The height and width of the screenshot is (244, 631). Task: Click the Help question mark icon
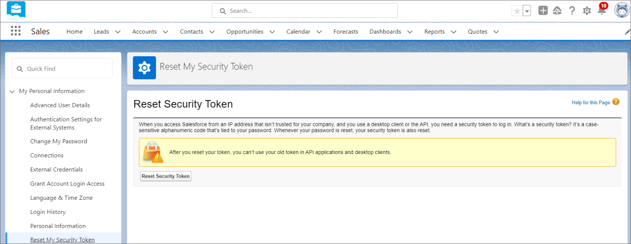coord(572,11)
